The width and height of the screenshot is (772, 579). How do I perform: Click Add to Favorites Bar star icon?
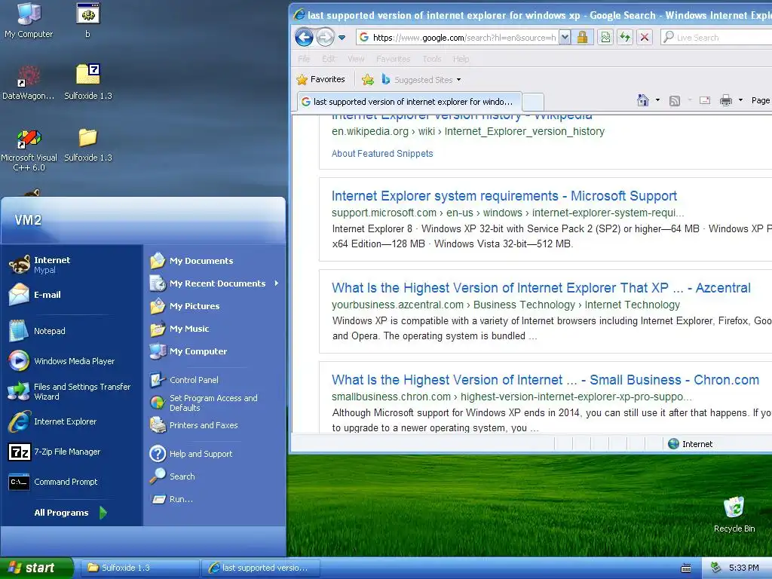point(367,80)
